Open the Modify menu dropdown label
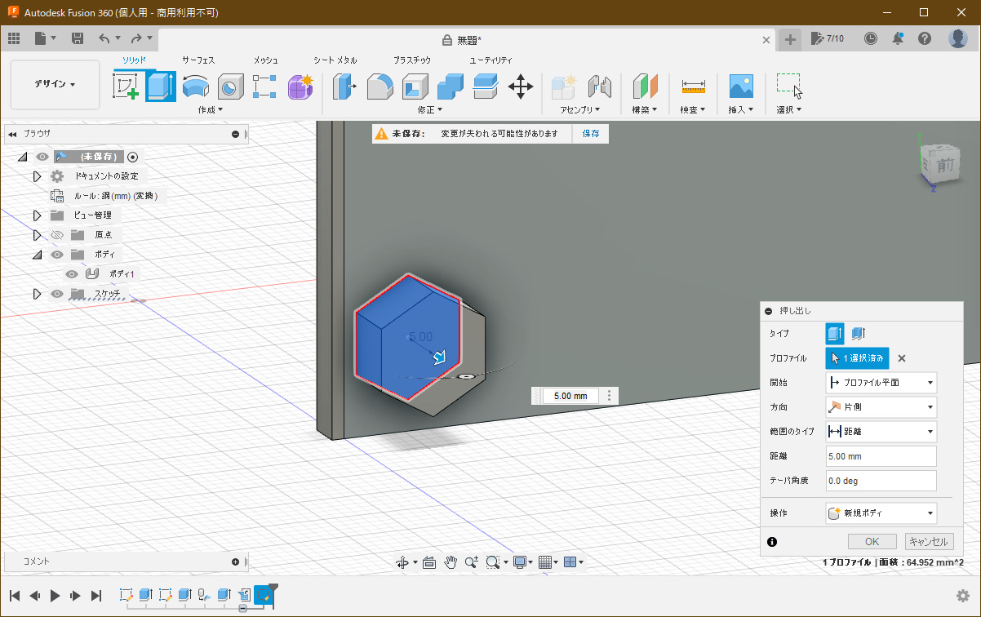The width and height of the screenshot is (981, 617). click(429, 109)
